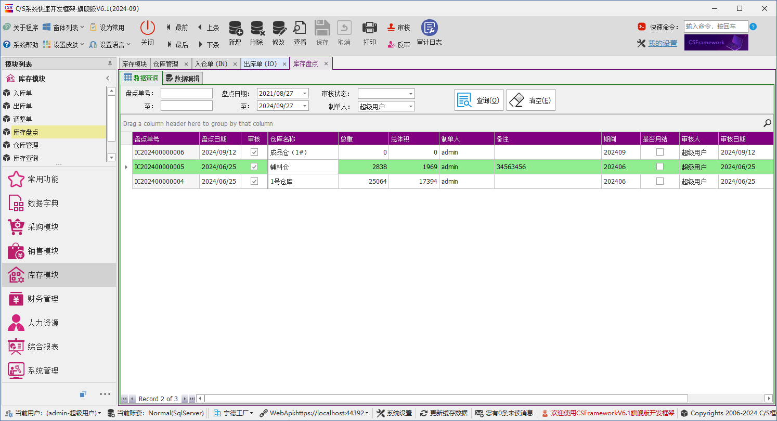Open the 设置皮肤 dropdown
777x421 pixels.
(63, 45)
